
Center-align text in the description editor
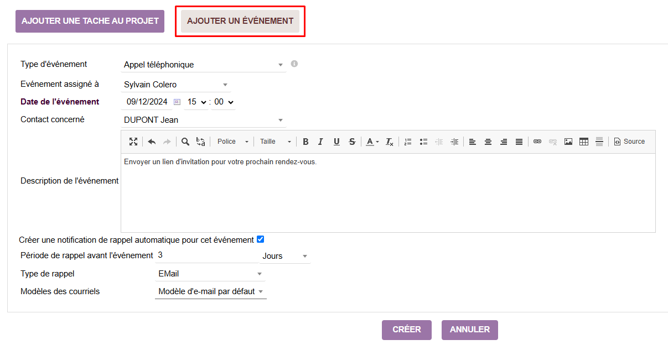488,142
